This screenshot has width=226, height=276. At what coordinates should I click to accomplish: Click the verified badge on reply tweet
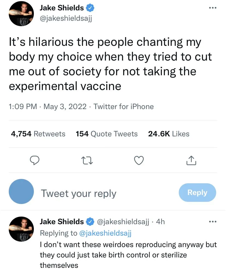(90, 222)
